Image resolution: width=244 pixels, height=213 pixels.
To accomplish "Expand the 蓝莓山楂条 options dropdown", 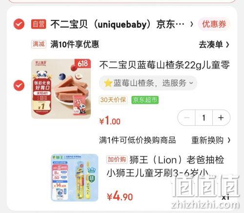I will (148, 83).
